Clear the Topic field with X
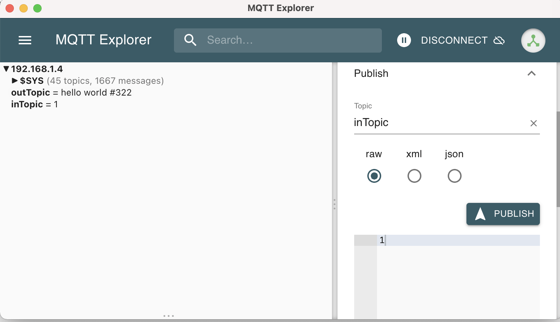560x322 pixels. 533,123
